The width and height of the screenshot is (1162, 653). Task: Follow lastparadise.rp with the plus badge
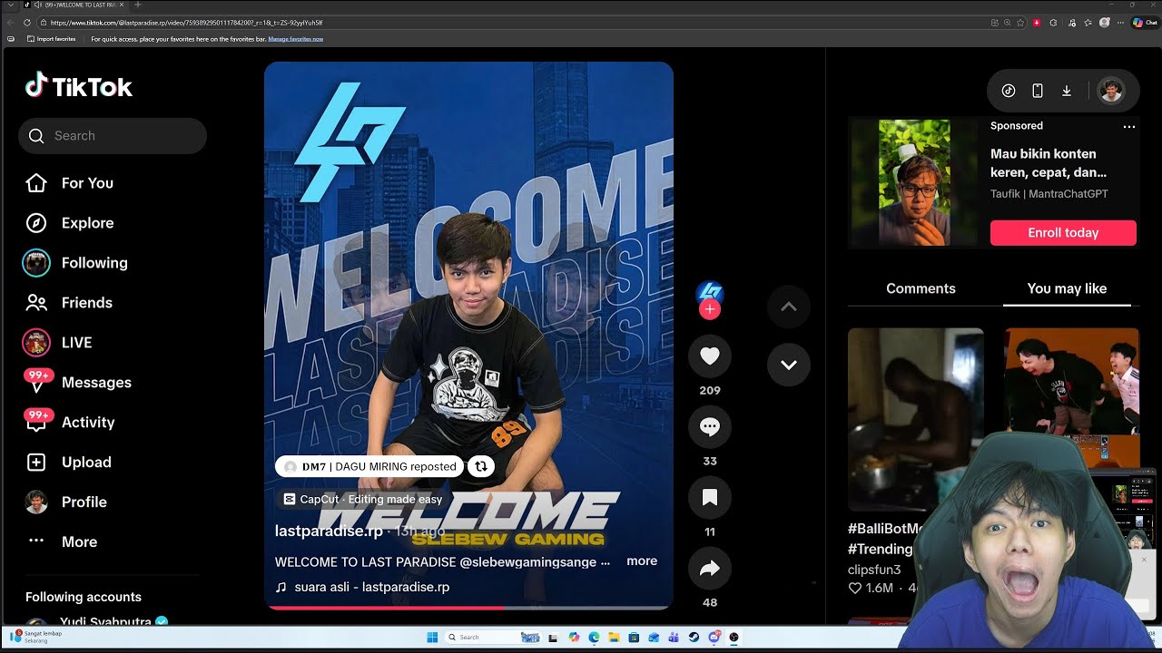(x=710, y=310)
